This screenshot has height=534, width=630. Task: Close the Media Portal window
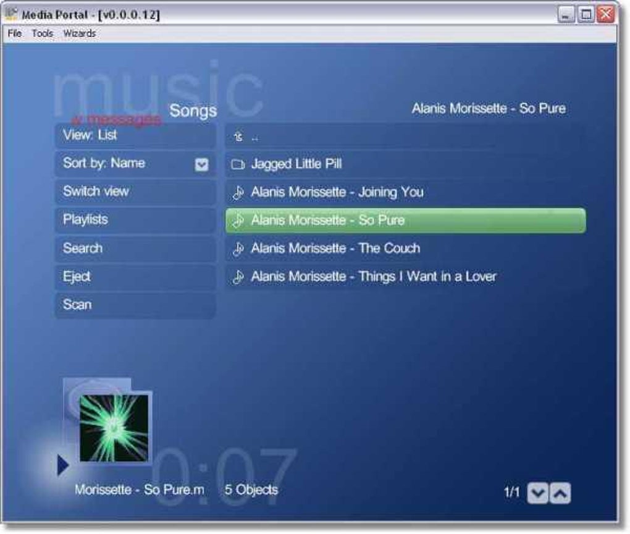(605, 15)
